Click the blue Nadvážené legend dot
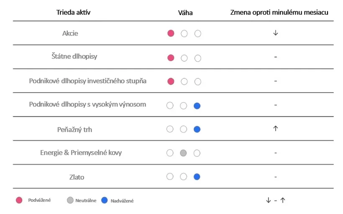 click(x=105, y=200)
